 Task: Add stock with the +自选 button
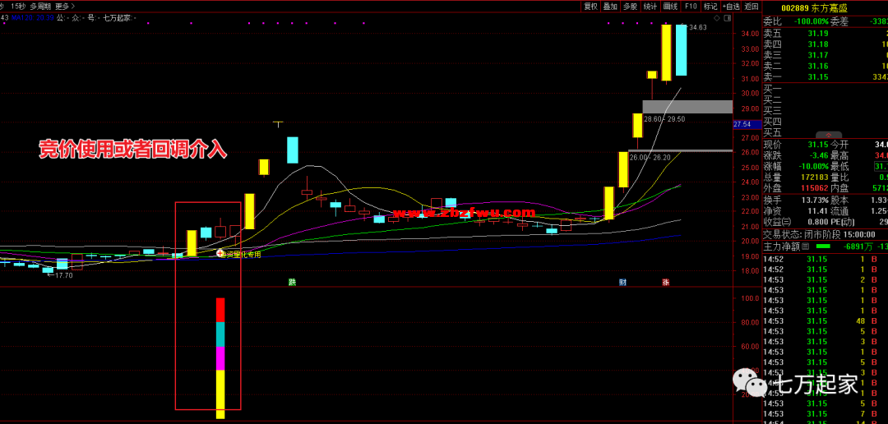click(x=731, y=7)
